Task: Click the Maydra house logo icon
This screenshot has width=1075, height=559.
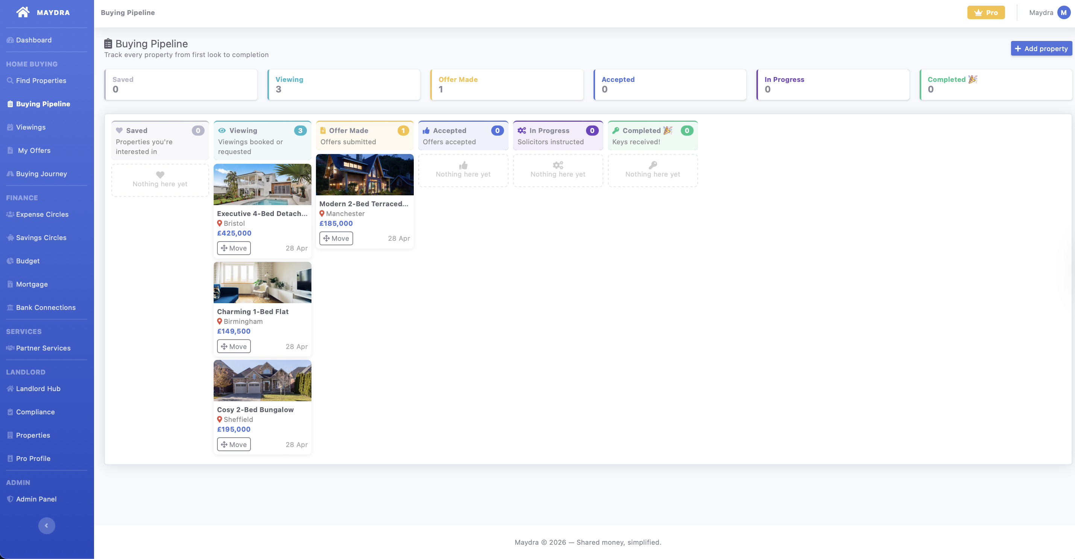Action: [x=23, y=12]
